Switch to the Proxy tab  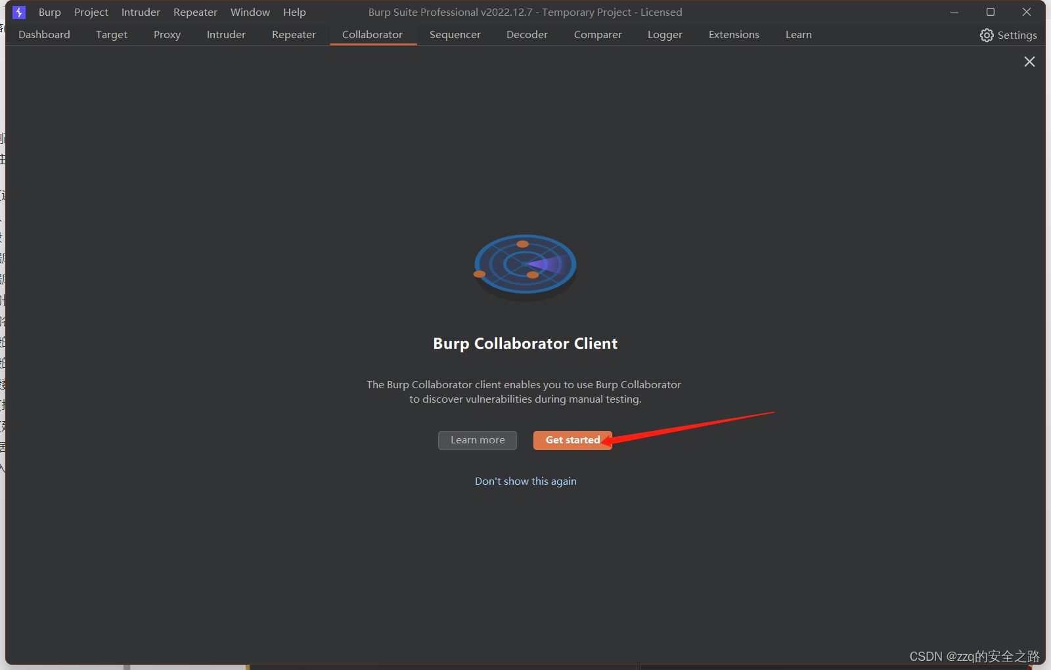pyautogui.click(x=167, y=35)
